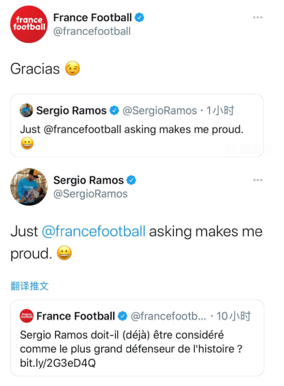Click France Football display name at top
This screenshot has height=386, width=284.
92,18
